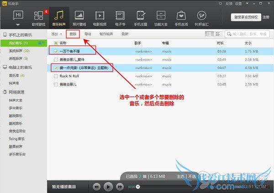This screenshot has height=193, width=274.
Task: Open 电子书 ebooks section
Action: point(120,18)
